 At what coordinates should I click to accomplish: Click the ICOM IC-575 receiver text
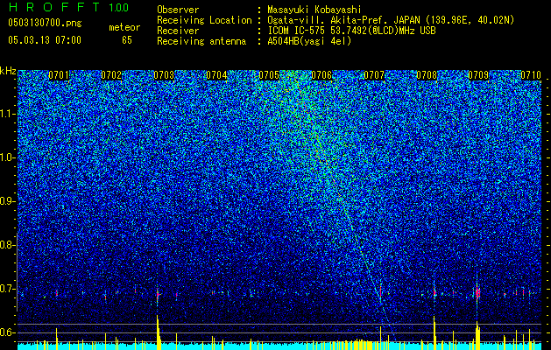(x=351, y=31)
